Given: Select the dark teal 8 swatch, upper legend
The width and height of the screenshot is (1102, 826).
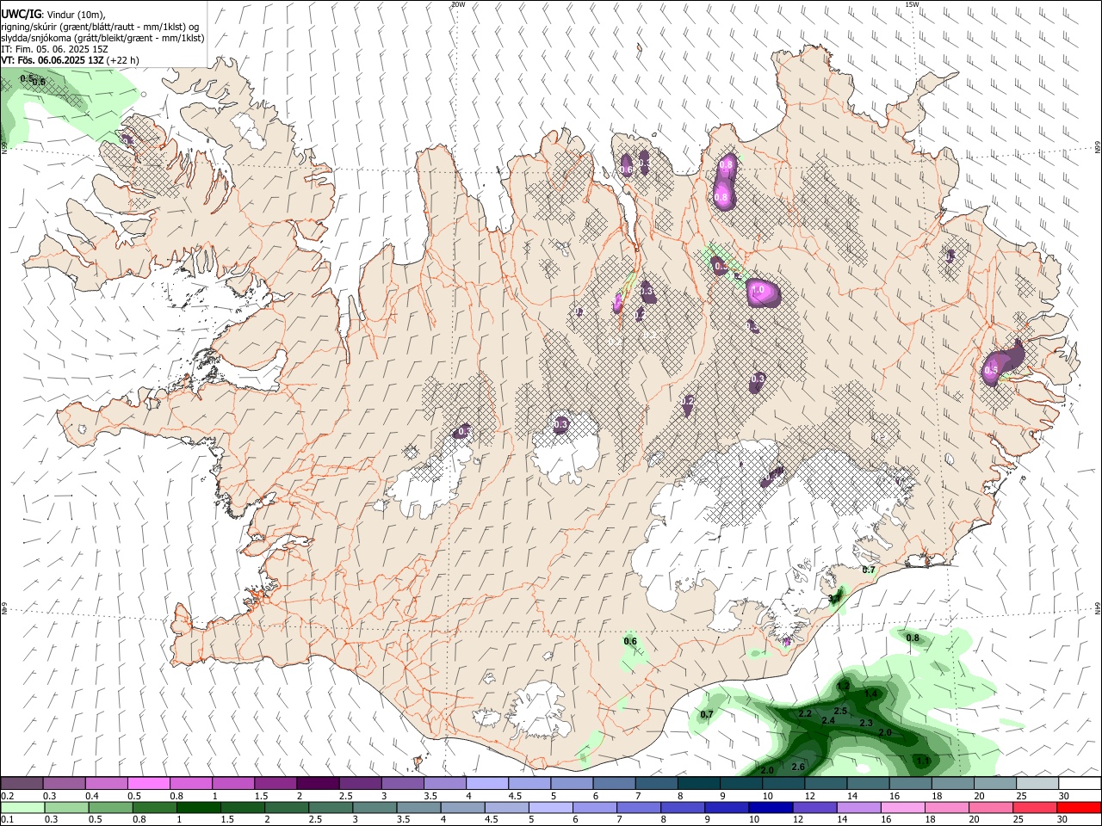Looking at the screenshot, I should 697,784.
